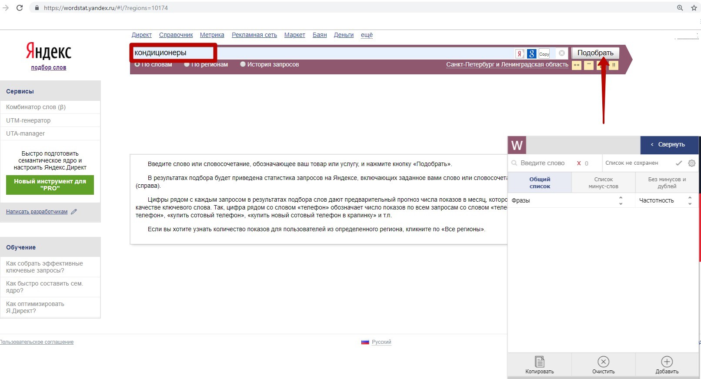Click the W logo of the assistant panel

pos(517,145)
